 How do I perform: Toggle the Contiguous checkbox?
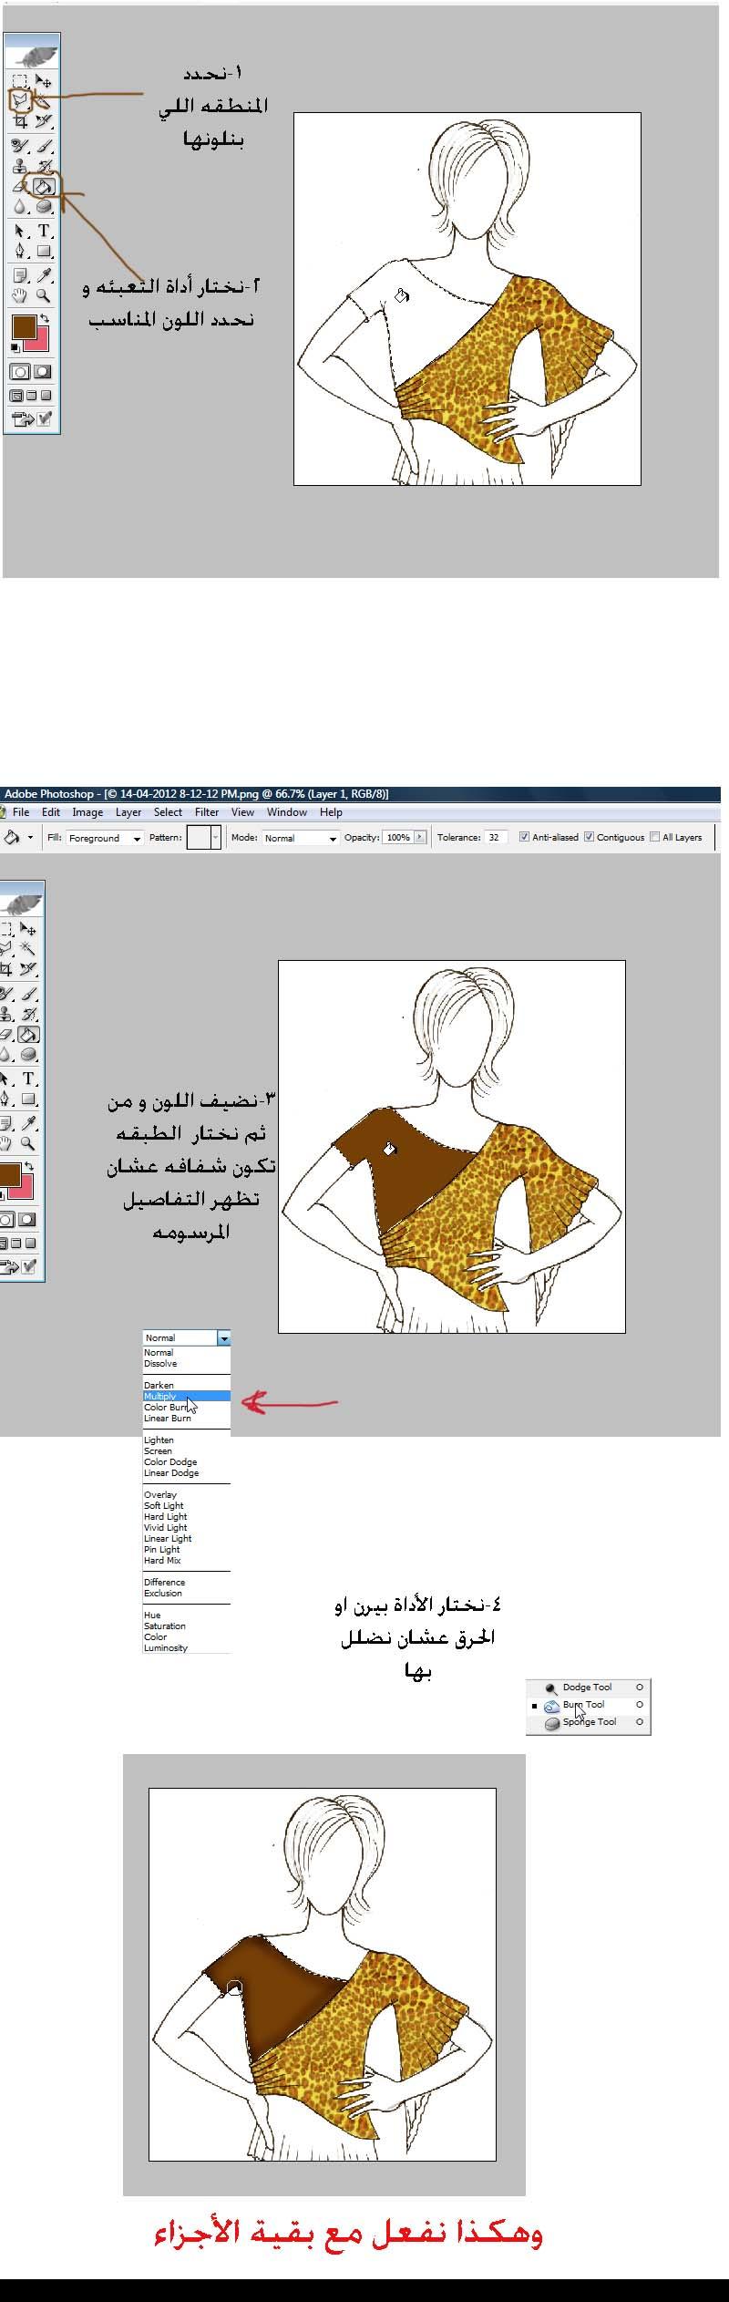click(x=589, y=837)
